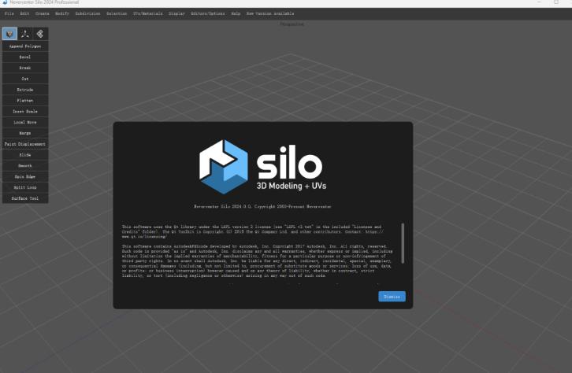Open the Selection menu
Screen dimensions: 572x373
[117, 13]
